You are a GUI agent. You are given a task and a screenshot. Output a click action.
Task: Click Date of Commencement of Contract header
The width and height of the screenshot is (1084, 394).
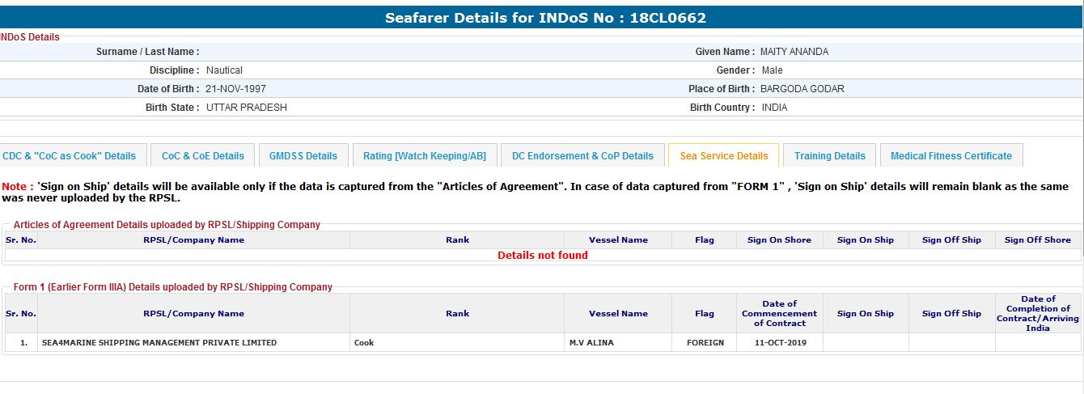point(779,314)
